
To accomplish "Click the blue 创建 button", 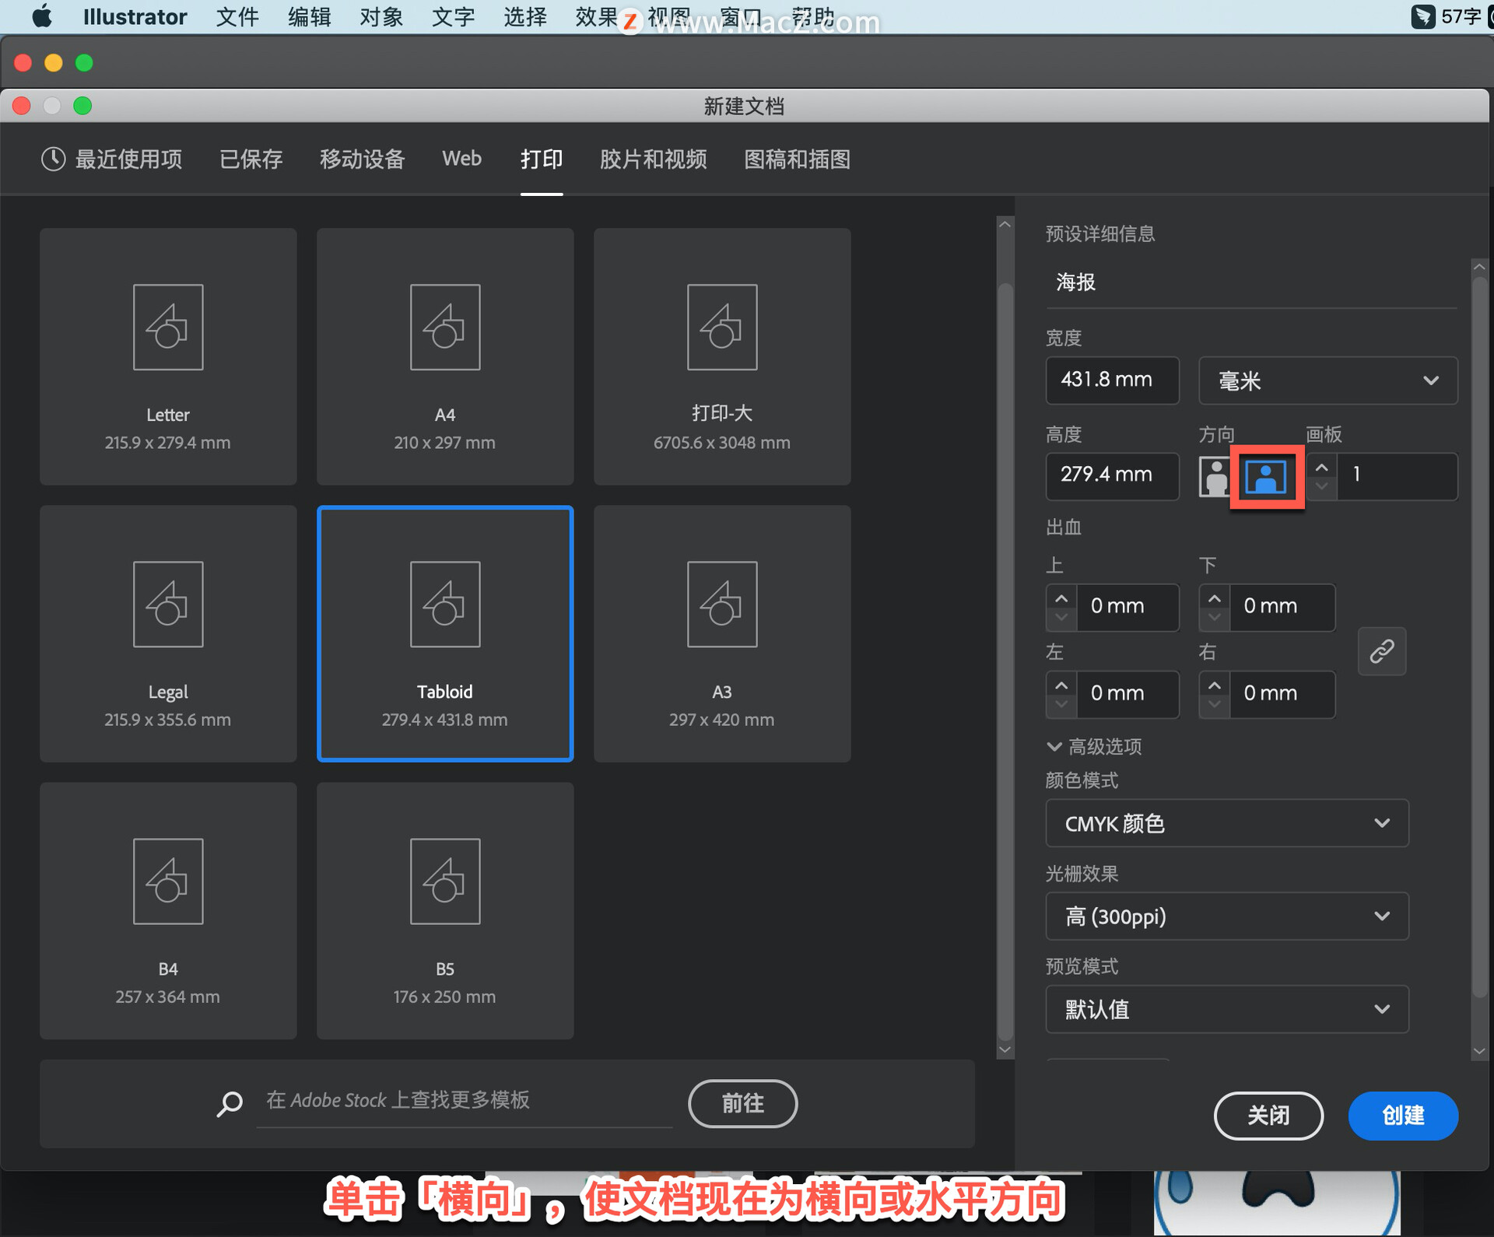I will pos(1402,1116).
